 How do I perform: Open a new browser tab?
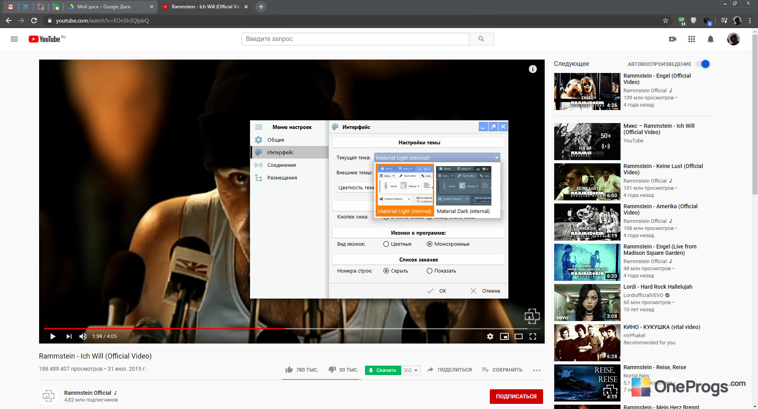tap(261, 7)
